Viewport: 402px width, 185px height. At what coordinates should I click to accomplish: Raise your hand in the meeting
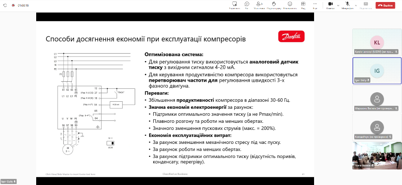click(274, 5)
